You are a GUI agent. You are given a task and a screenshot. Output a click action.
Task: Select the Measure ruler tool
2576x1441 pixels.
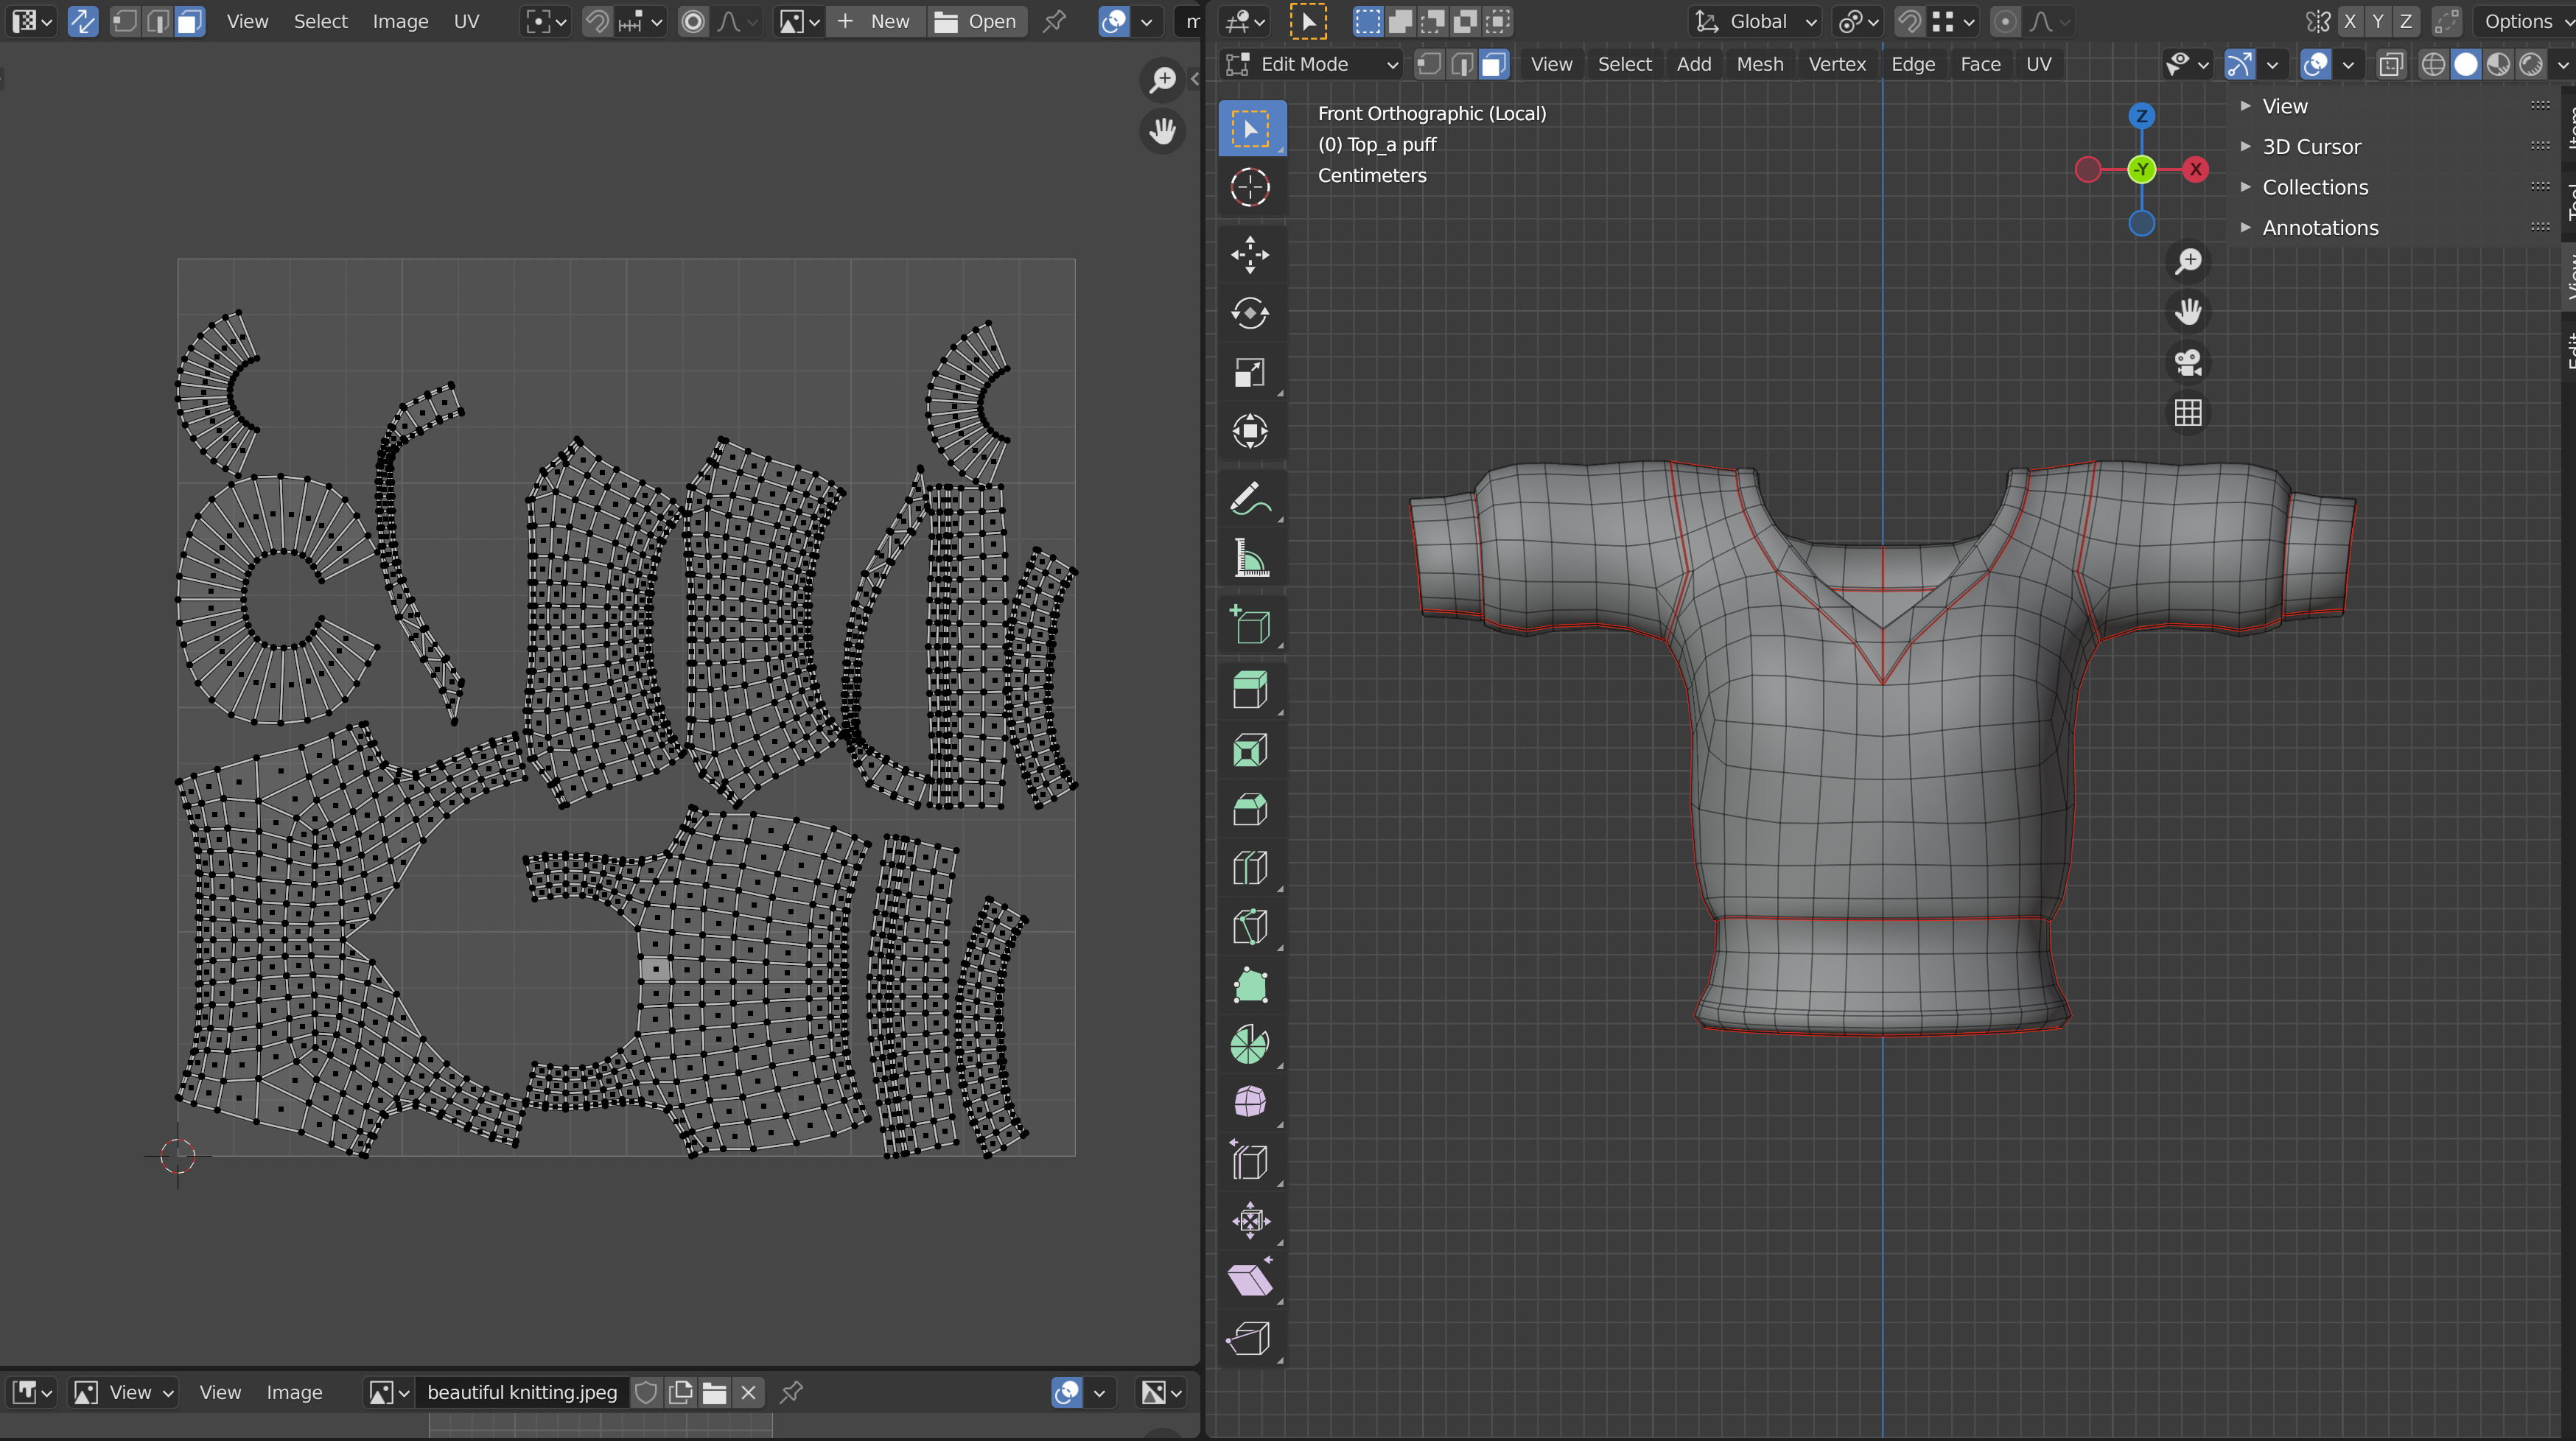click(x=1250, y=558)
